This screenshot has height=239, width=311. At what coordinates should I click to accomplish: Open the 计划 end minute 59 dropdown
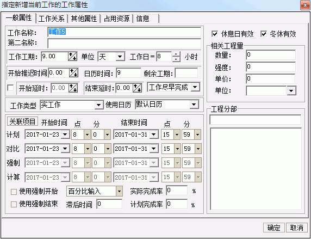coord(197,134)
